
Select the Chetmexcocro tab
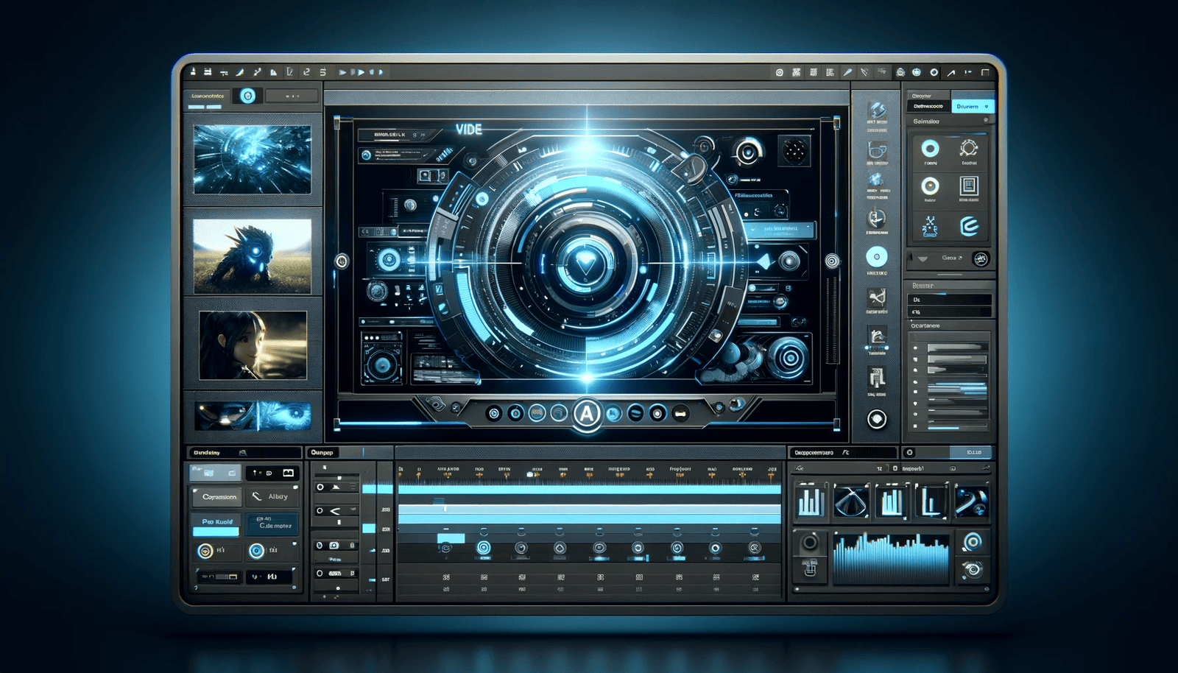pos(928,107)
